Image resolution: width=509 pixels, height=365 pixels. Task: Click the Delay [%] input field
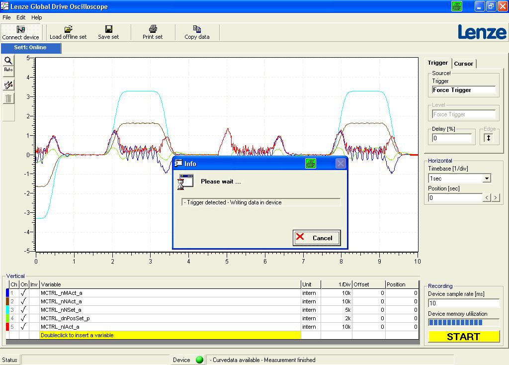[452, 138]
